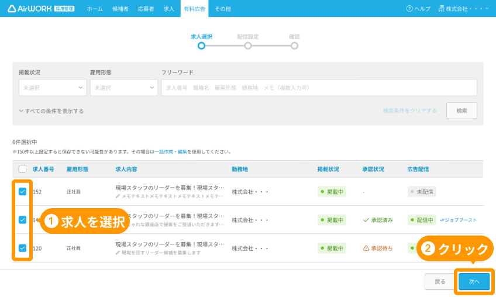
Task: Click the 勤務地 column header
Action: (240, 169)
